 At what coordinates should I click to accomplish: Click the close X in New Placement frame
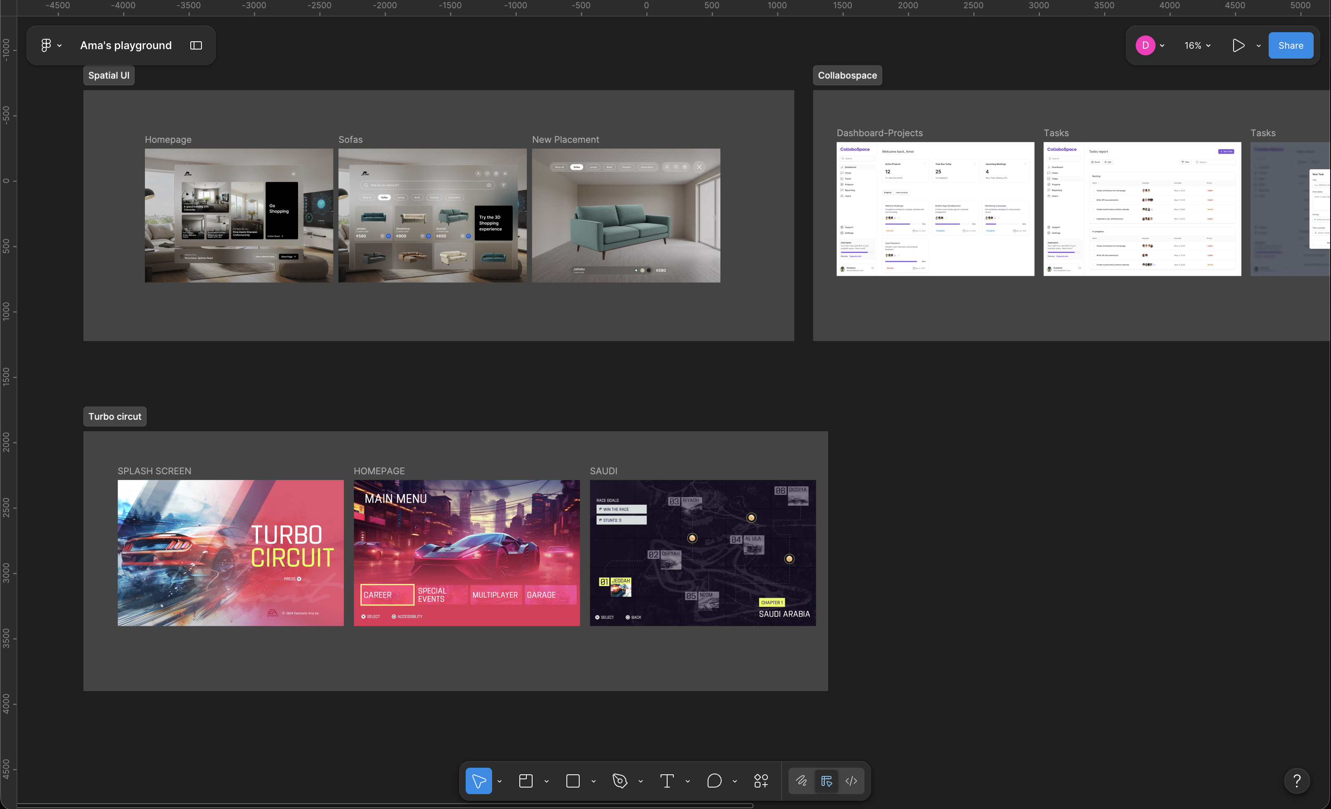699,167
